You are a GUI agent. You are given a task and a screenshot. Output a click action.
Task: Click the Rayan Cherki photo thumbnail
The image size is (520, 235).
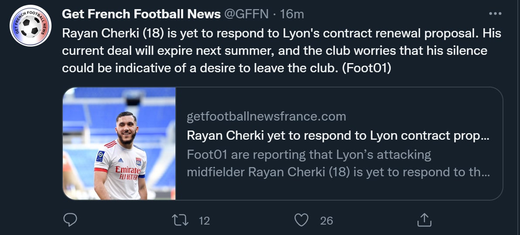coord(119,144)
